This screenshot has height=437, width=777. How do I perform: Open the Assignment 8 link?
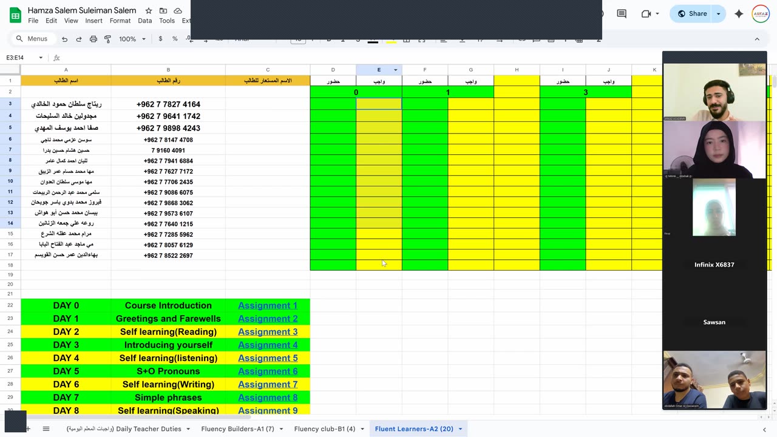[x=268, y=398]
